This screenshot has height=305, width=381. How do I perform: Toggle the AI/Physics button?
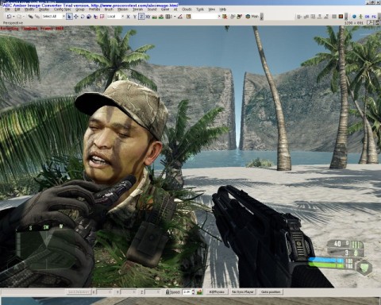(217, 291)
